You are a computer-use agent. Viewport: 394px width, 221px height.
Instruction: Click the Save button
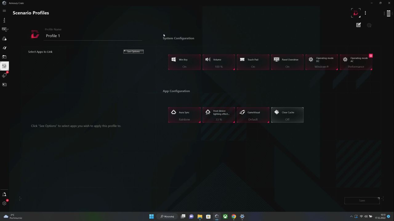click(x=362, y=200)
